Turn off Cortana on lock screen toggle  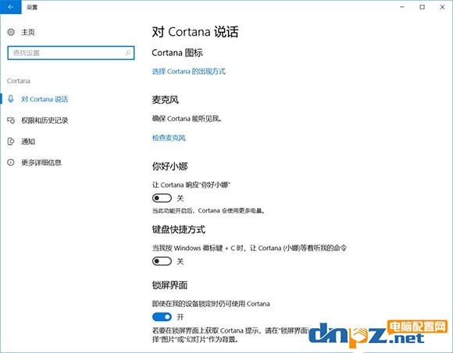coord(162,317)
